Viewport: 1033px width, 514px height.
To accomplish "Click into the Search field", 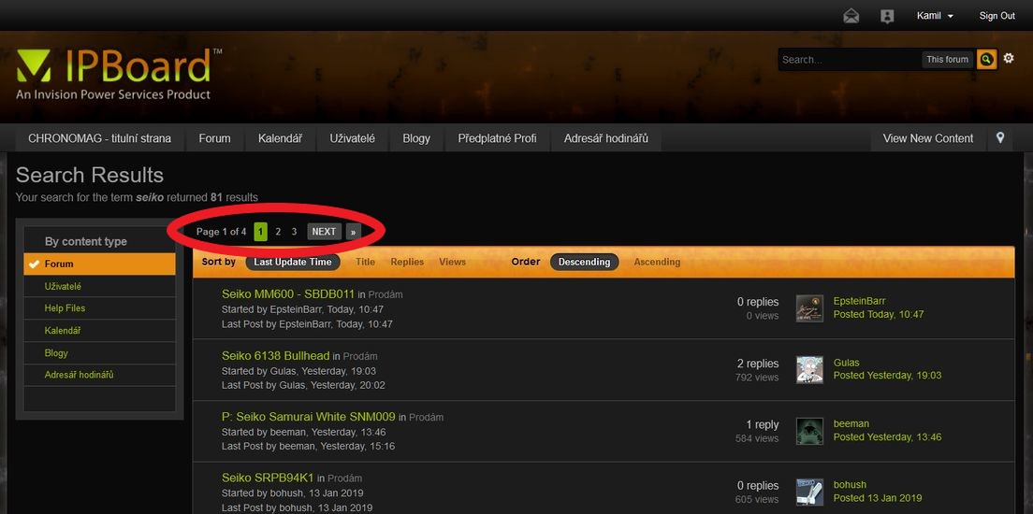I will [x=850, y=59].
